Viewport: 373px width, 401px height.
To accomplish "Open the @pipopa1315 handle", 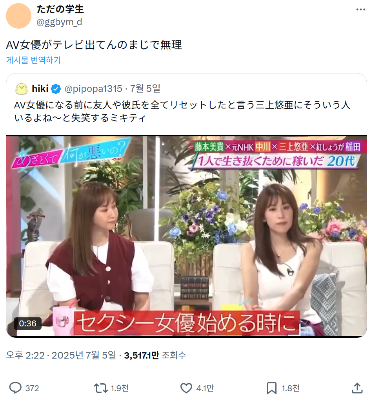I will (93, 89).
